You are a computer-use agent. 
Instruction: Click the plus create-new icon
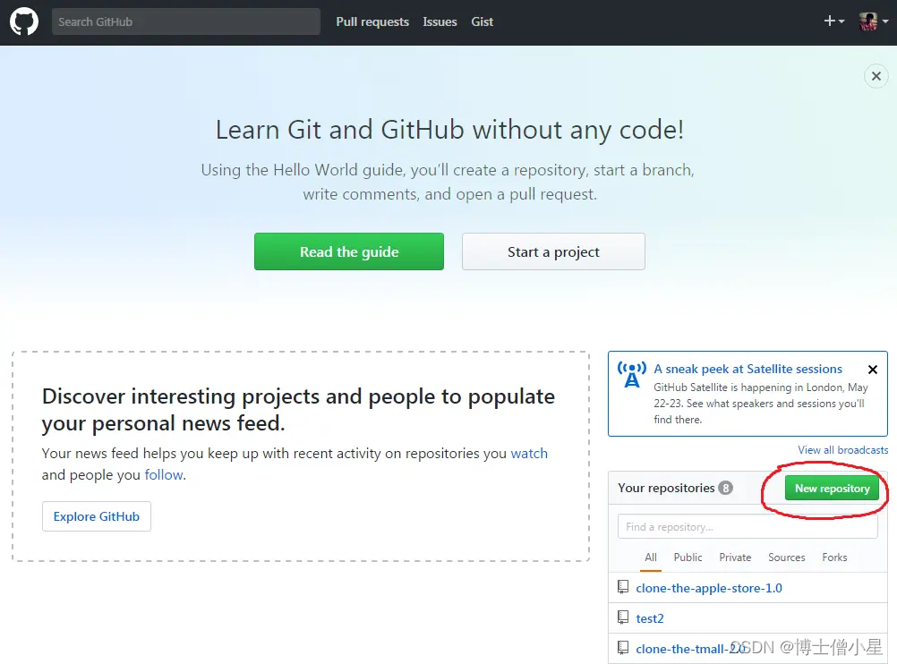[x=828, y=21]
